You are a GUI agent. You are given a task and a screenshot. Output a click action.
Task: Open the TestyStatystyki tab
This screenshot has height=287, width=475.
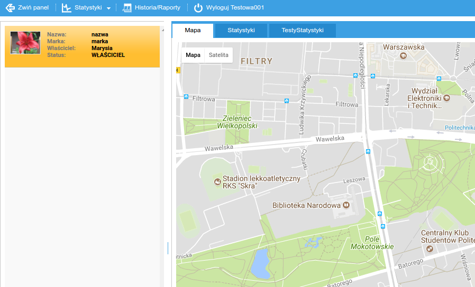click(x=302, y=31)
